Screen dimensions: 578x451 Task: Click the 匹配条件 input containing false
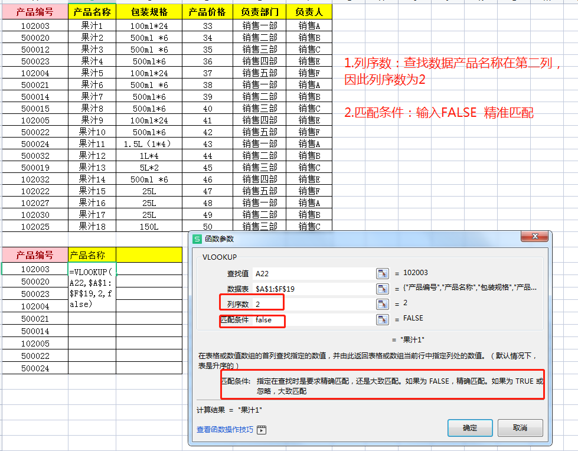coord(314,319)
